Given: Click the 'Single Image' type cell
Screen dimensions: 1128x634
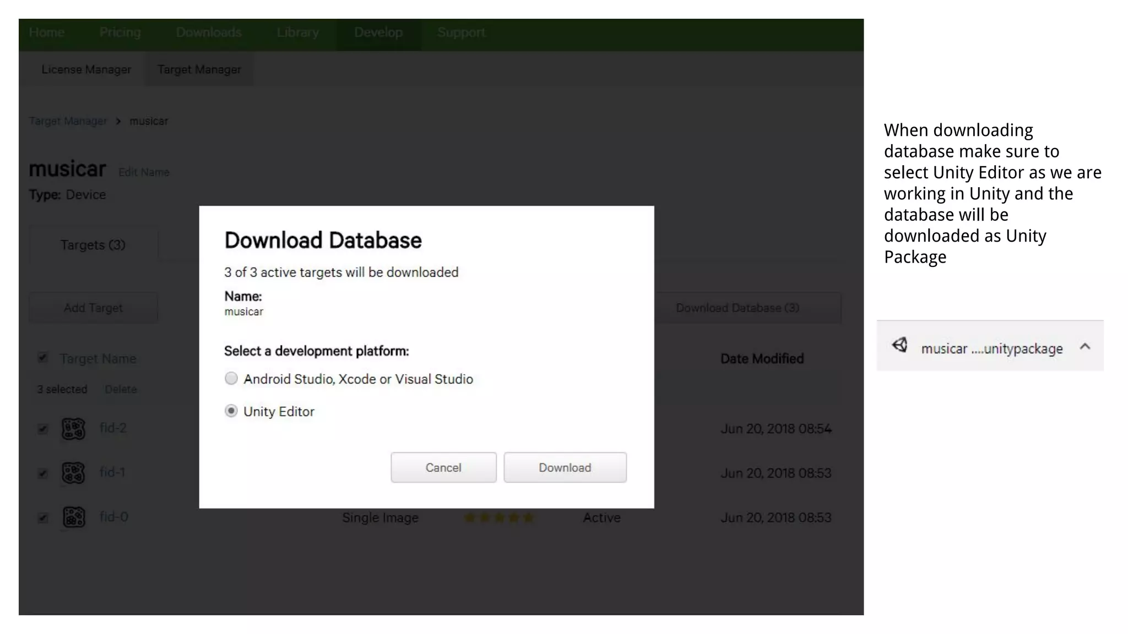Looking at the screenshot, I should [380, 518].
